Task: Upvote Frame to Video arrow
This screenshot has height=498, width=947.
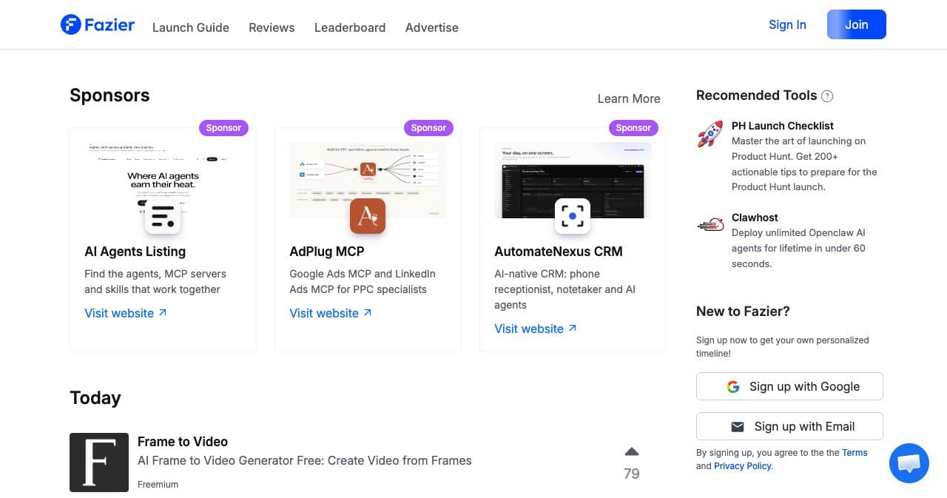Action: 631,451
